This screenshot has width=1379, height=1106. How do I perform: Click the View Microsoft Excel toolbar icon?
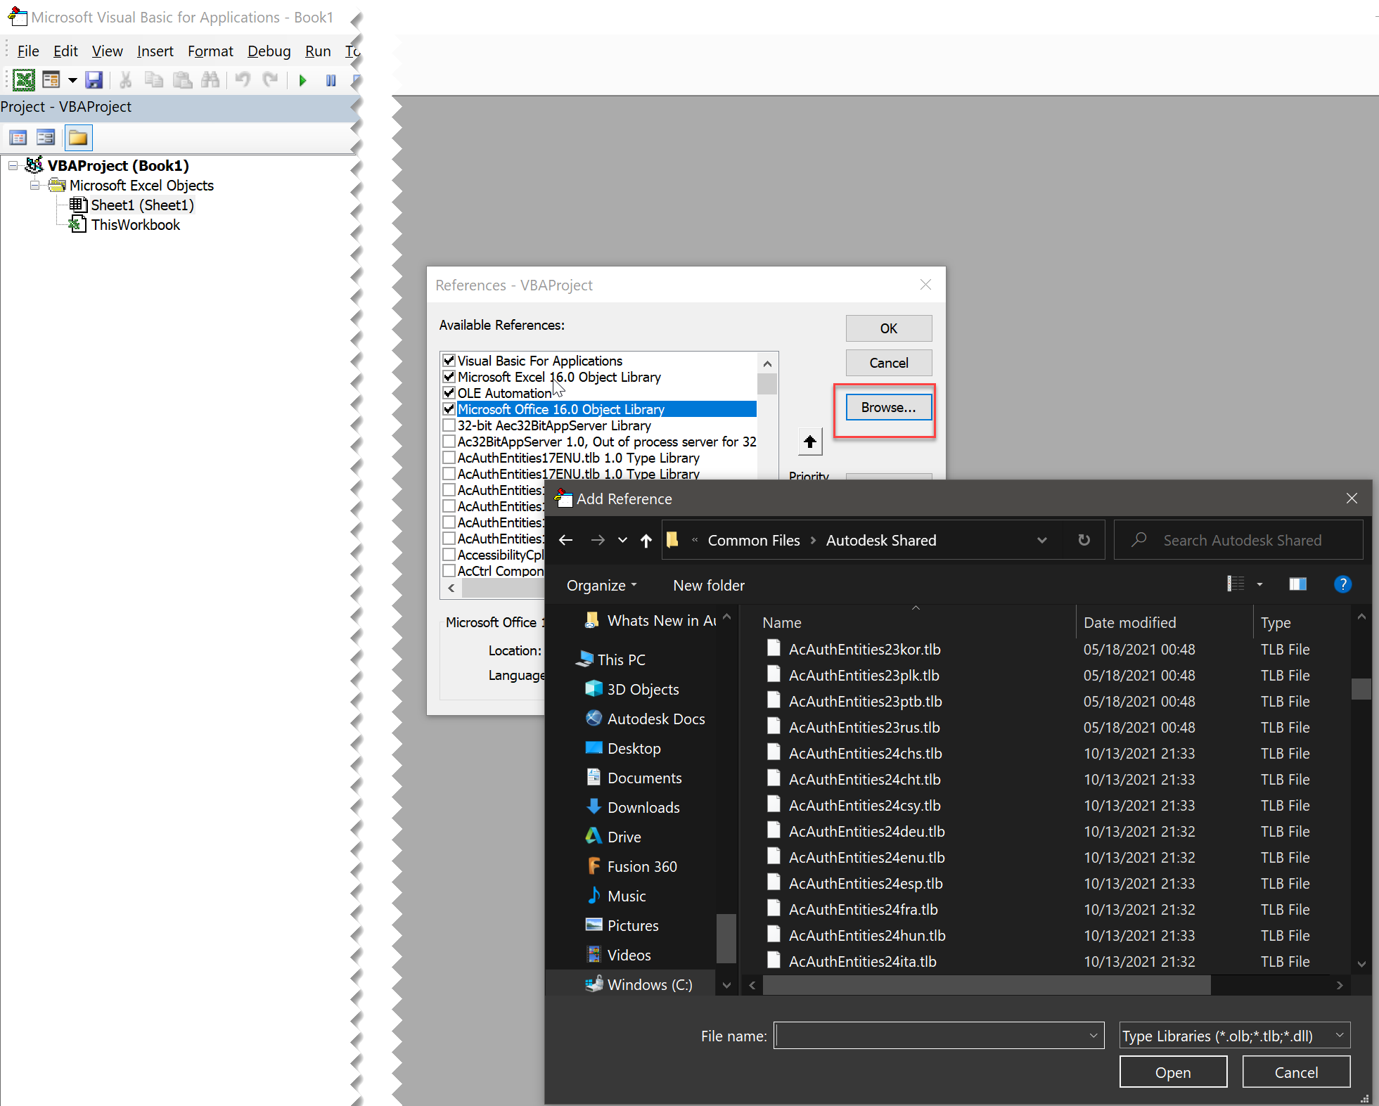[24, 80]
